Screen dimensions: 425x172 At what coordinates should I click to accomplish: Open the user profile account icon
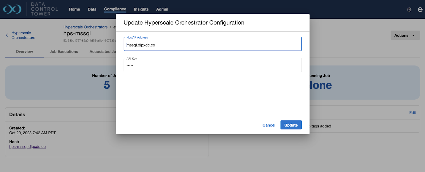click(420, 10)
